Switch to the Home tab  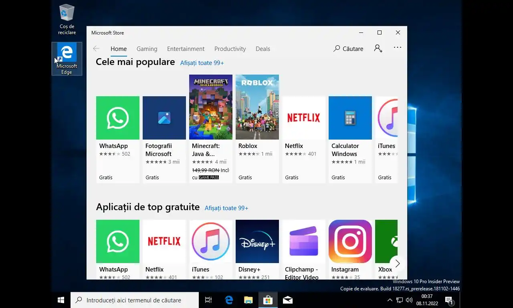(x=119, y=49)
